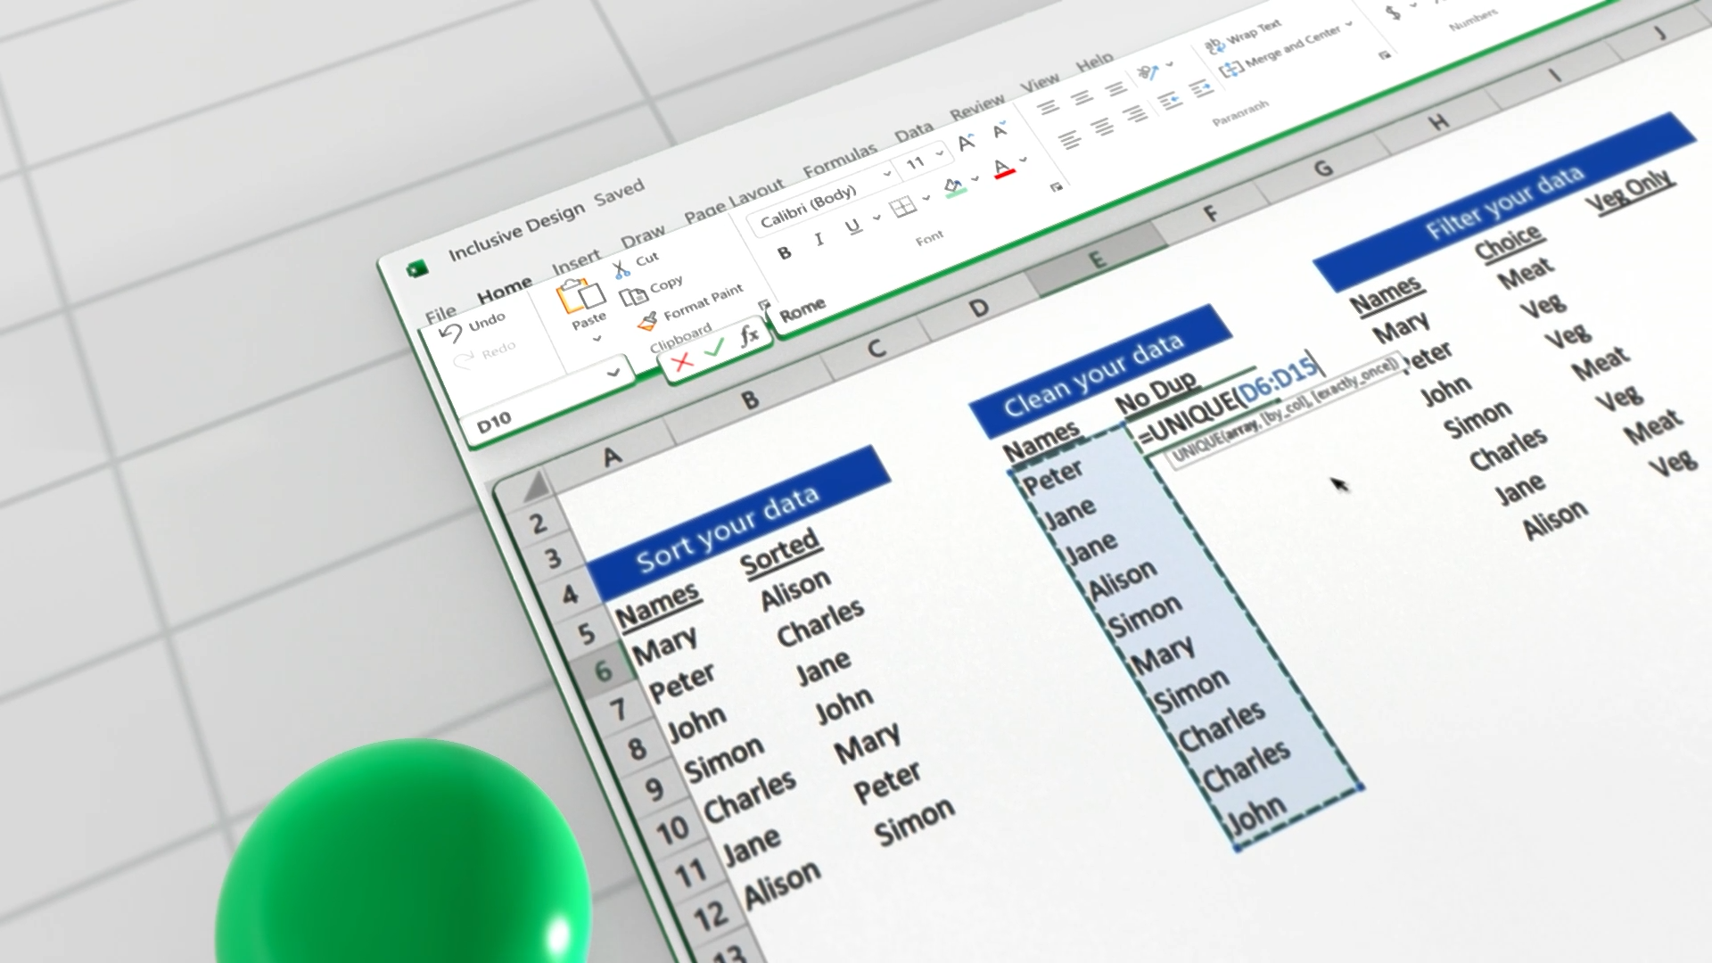The width and height of the screenshot is (1712, 963).
Task: Click the 'Veg Only' header cell
Action: [1631, 190]
